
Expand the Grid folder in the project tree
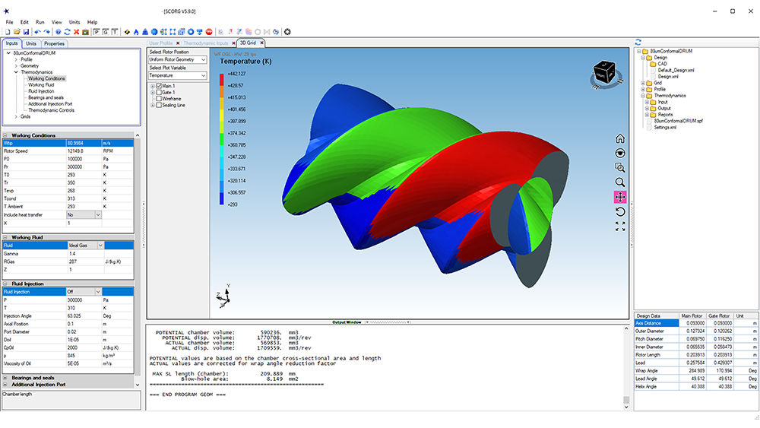(x=643, y=83)
